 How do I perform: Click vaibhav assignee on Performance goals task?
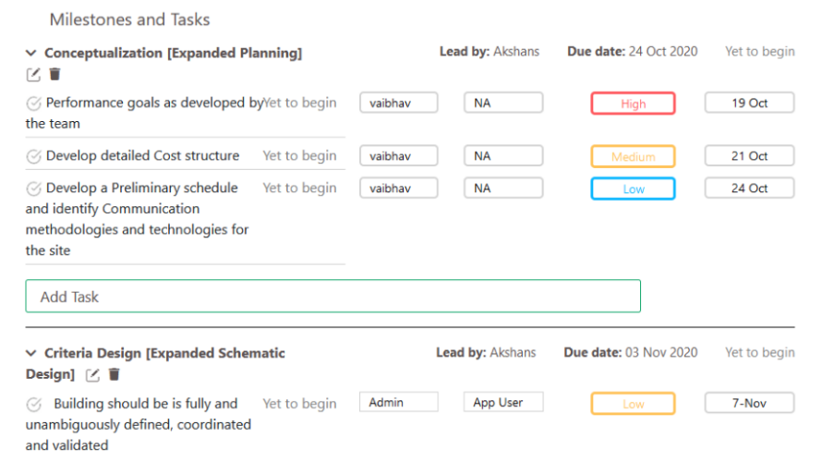click(x=398, y=103)
